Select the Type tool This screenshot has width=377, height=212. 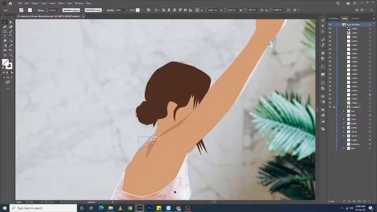(5, 36)
